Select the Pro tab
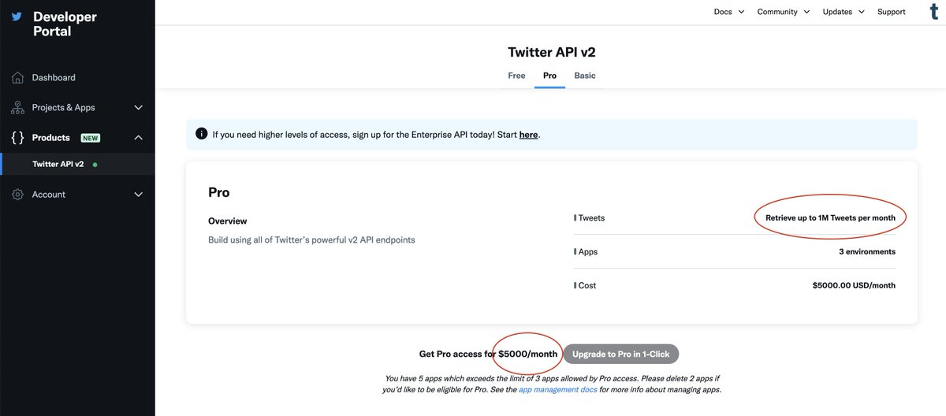Image resolution: width=946 pixels, height=416 pixels. (549, 76)
